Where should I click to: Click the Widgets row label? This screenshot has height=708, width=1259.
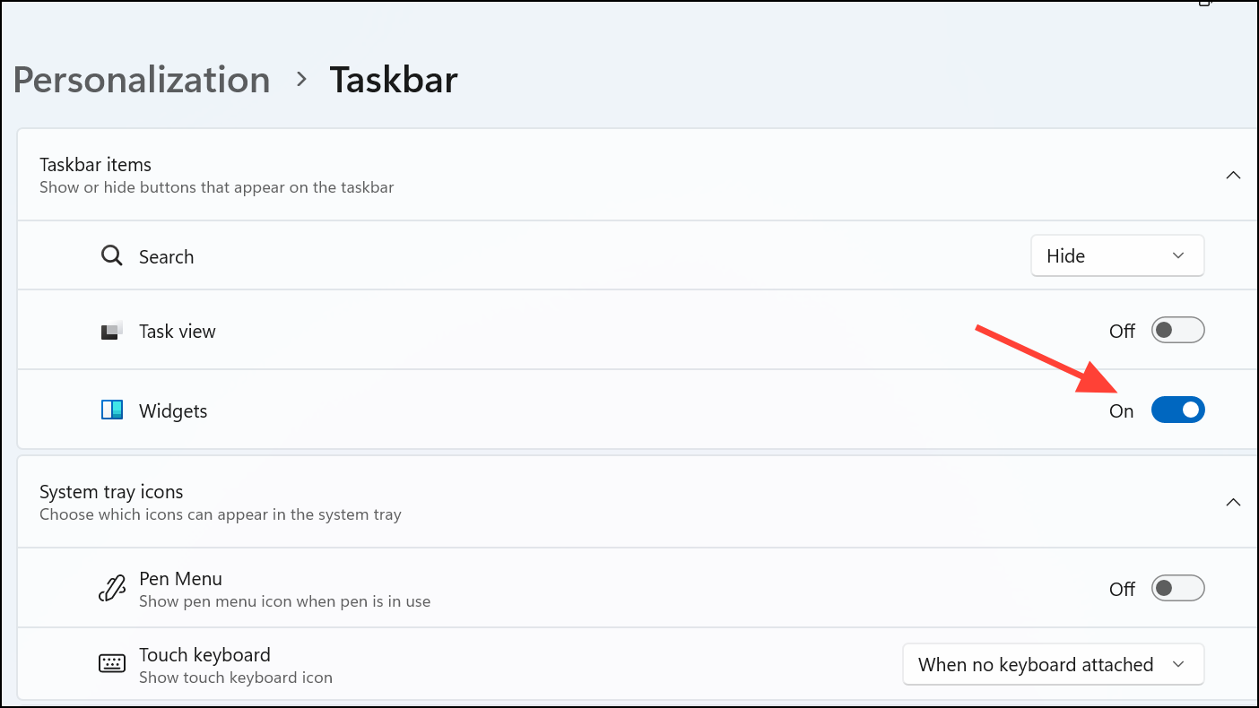173,410
